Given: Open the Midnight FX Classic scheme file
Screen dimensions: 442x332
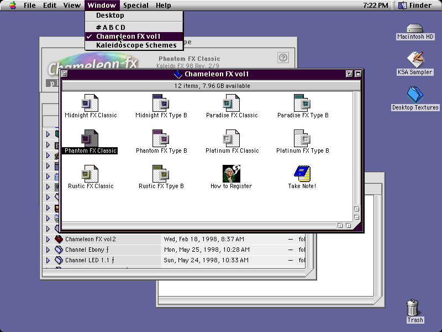Looking at the screenshot, I should tap(90, 103).
